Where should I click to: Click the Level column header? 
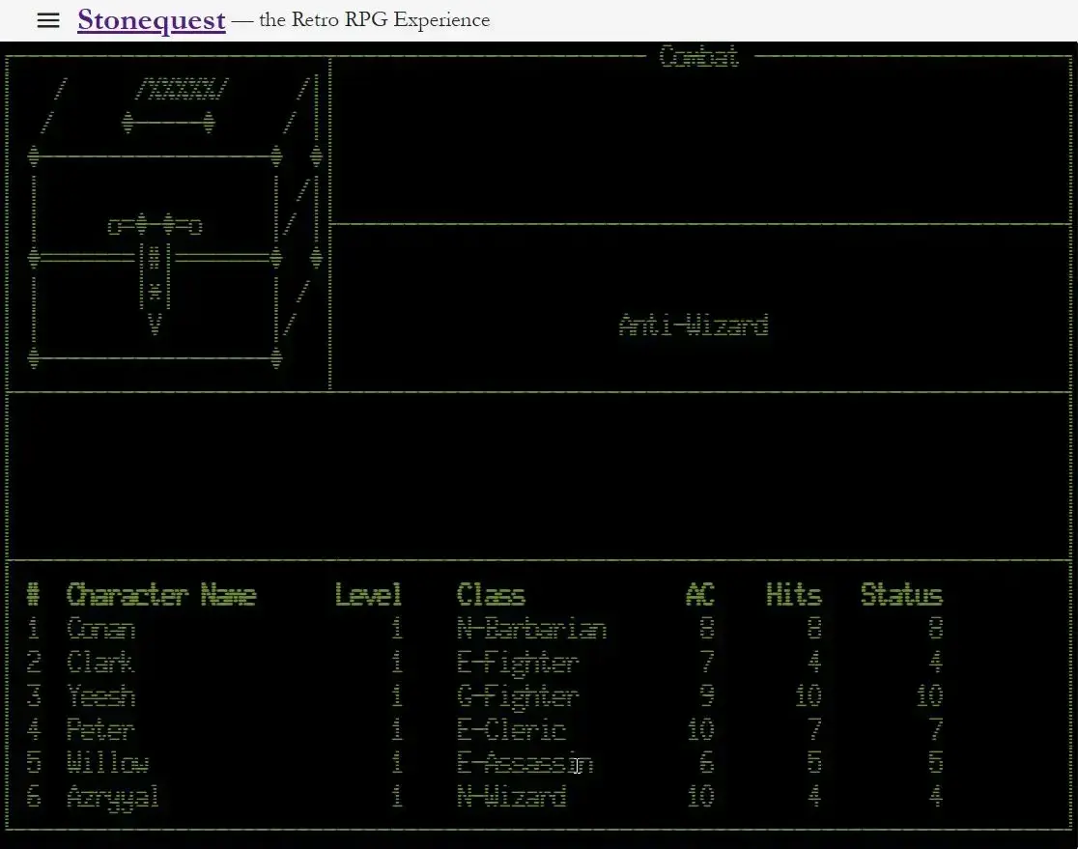(368, 595)
